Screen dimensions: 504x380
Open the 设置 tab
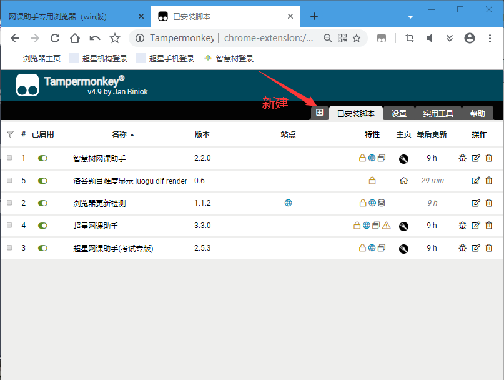399,113
